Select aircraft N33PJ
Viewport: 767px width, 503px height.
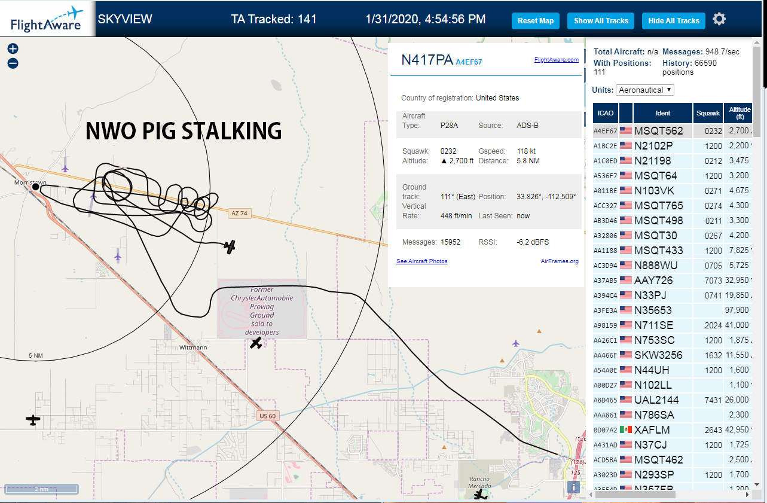650,295
